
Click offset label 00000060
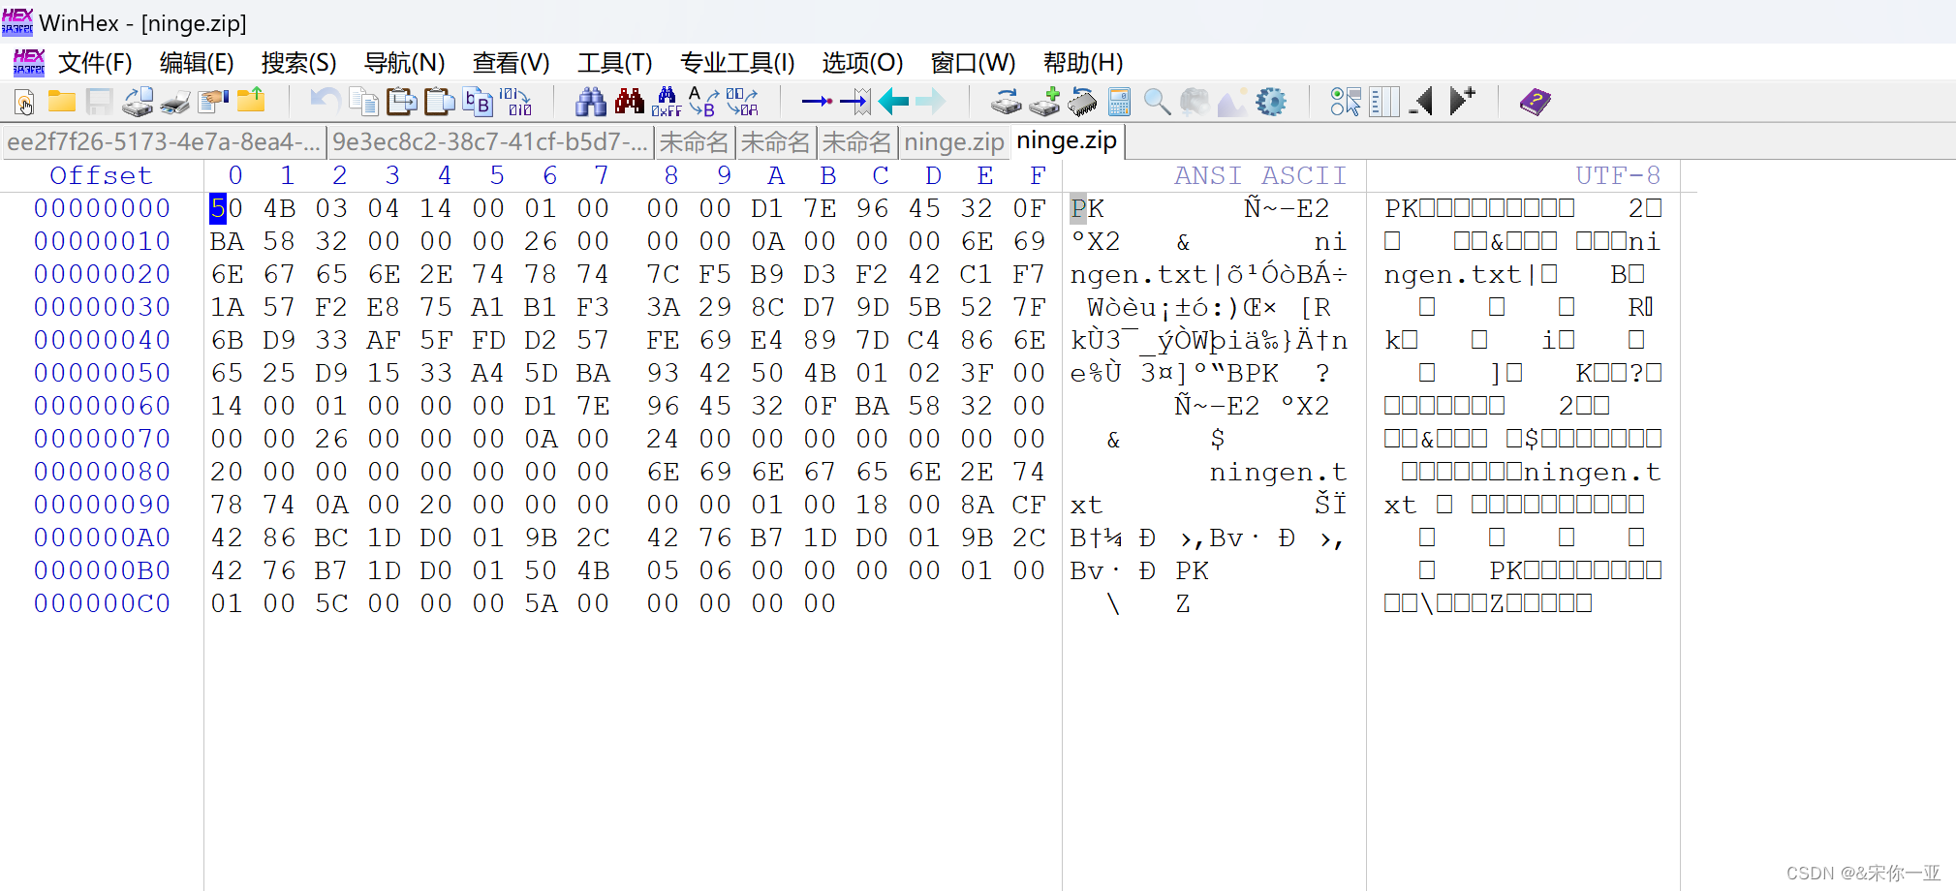[102, 406]
